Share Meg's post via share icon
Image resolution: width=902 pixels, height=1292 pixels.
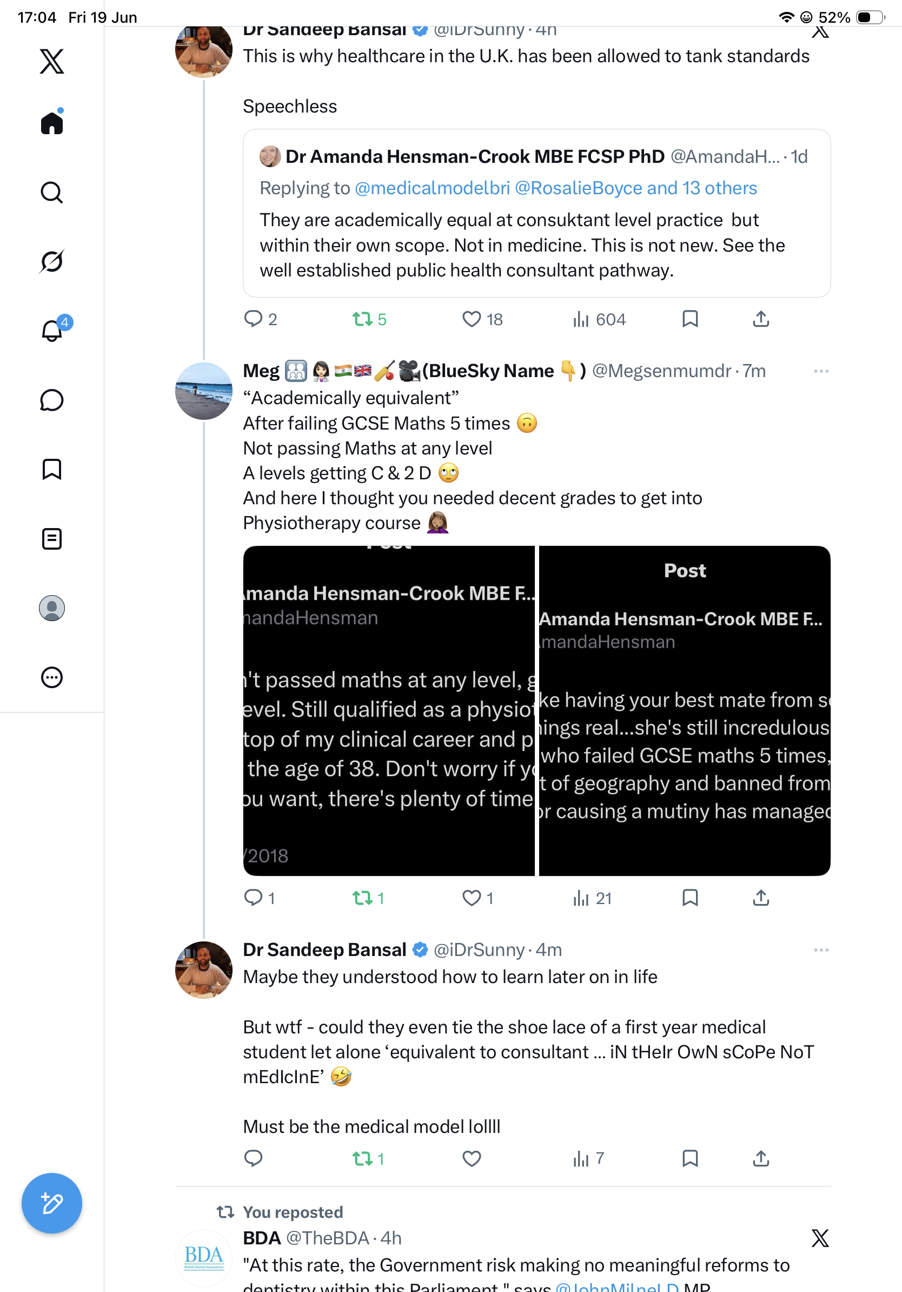pos(761,898)
